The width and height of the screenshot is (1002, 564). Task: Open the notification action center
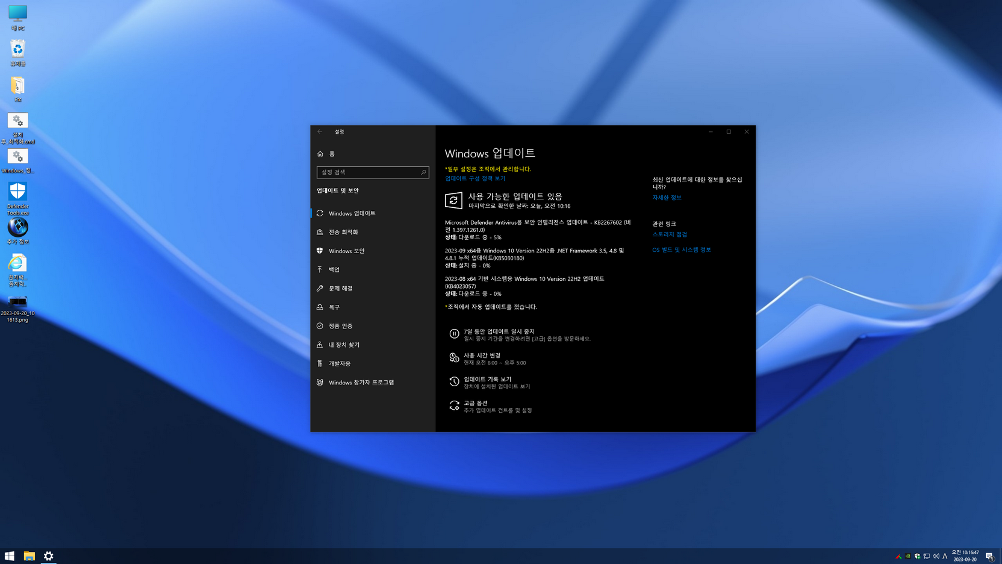(989, 556)
